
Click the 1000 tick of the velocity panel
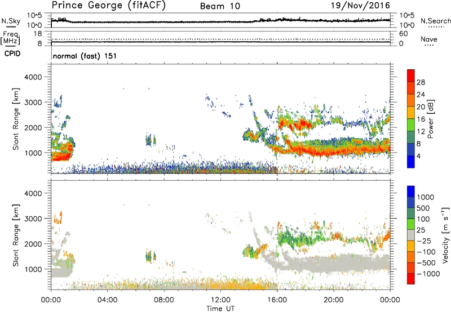coord(33,270)
